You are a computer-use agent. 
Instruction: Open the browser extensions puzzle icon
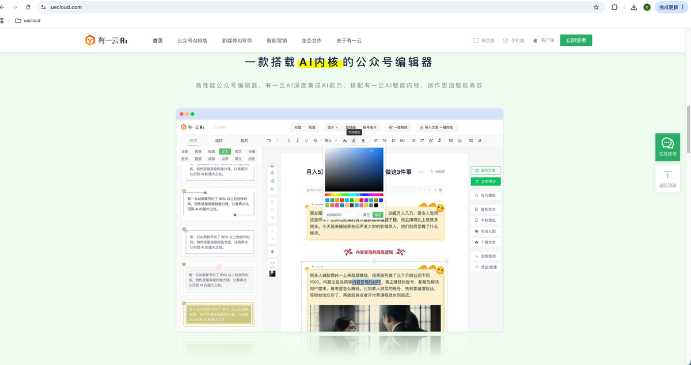pyautogui.click(x=614, y=7)
